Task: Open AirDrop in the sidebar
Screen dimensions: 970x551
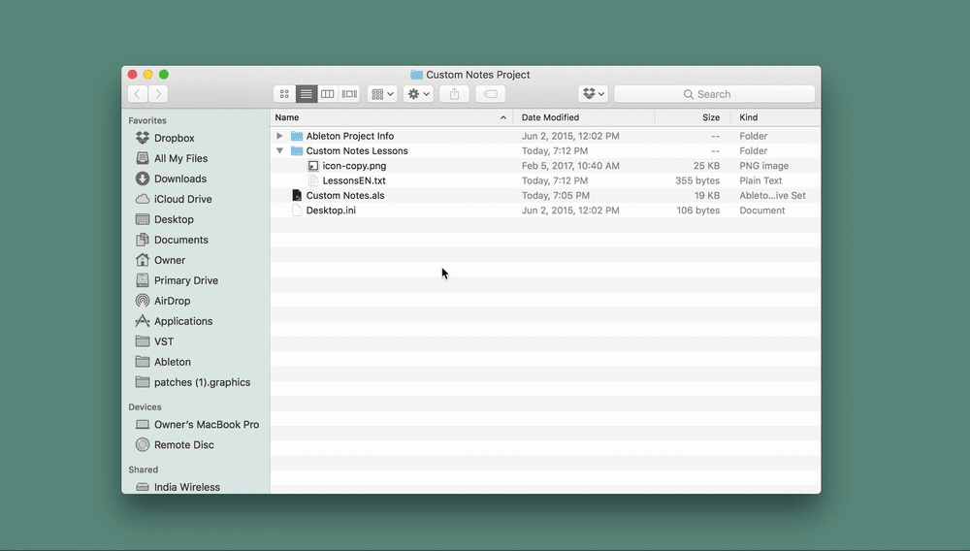Action: pos(172,301)
